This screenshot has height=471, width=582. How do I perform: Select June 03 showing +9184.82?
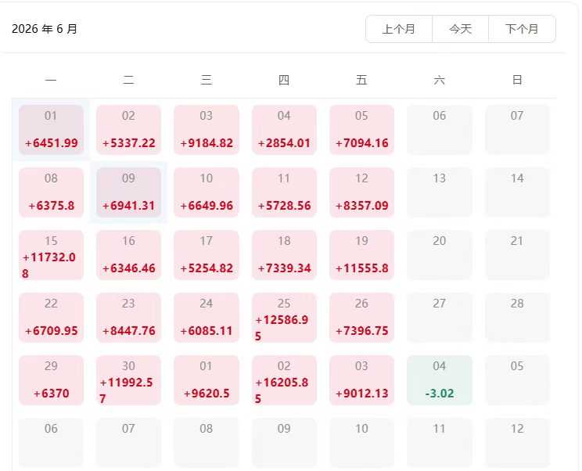point(207,130)
